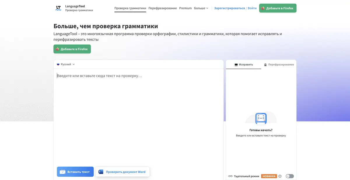Switch to the Исправить tab

tap(244, 64)
